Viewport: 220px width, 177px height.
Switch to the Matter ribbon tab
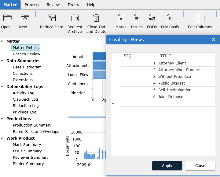(x=10, y=5)
